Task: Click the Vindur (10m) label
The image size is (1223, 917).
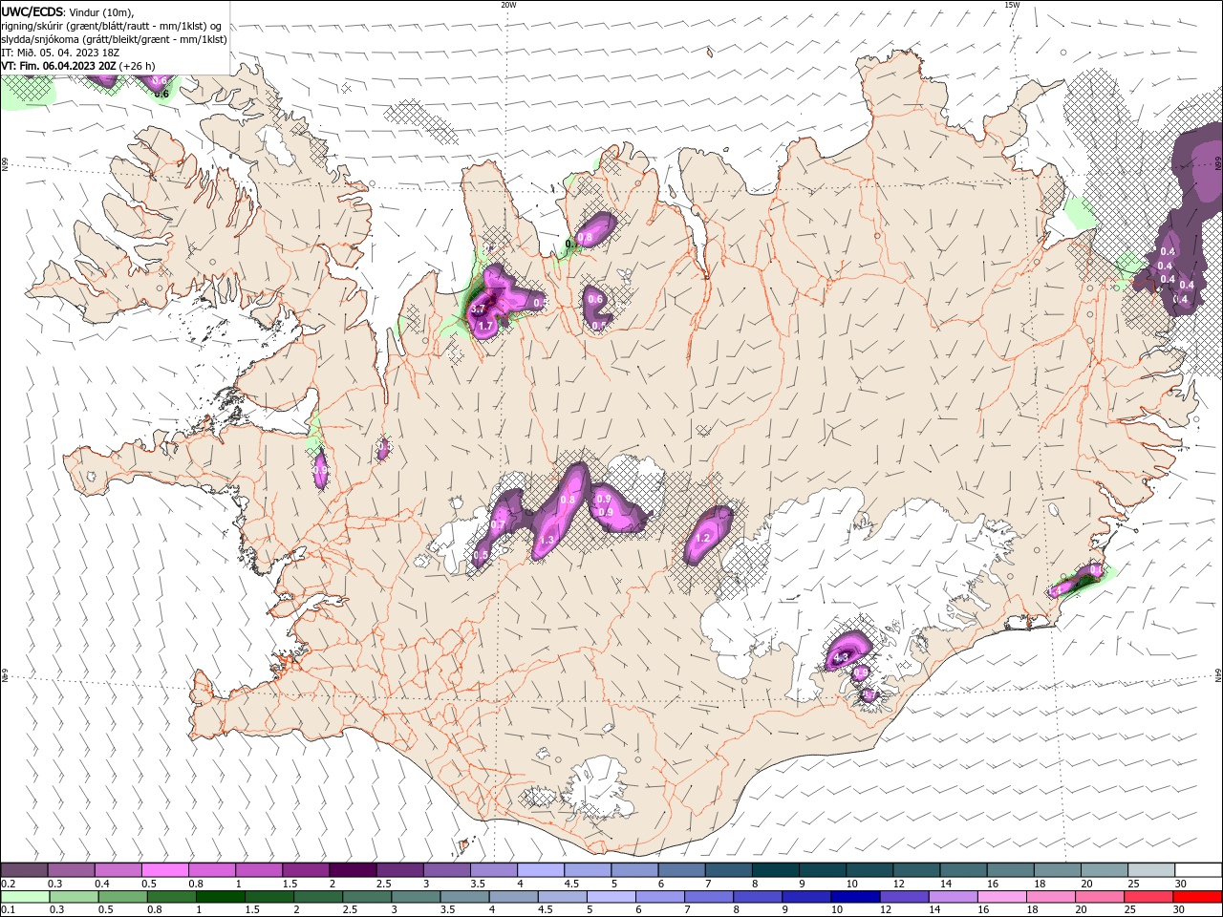Action: pos(102,12)
